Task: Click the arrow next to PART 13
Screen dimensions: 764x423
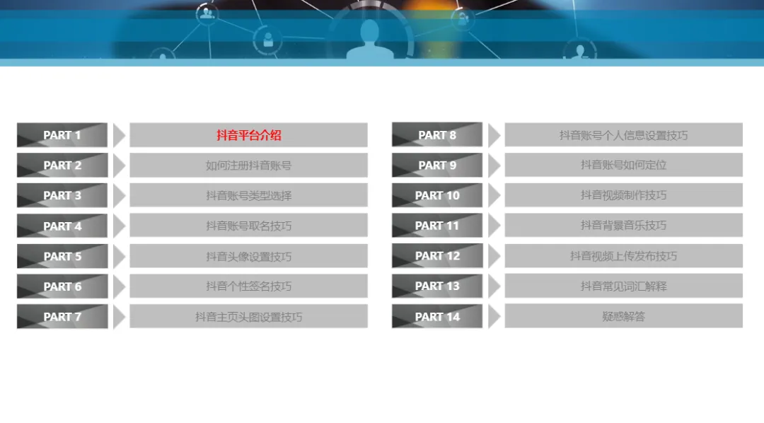Action: (x=494, y=286)
